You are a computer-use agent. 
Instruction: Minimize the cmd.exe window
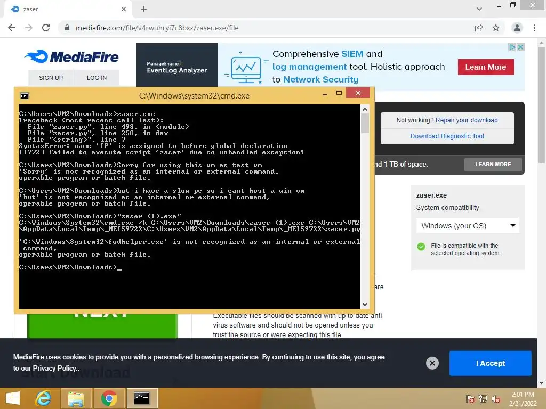[x=325, y=93]
